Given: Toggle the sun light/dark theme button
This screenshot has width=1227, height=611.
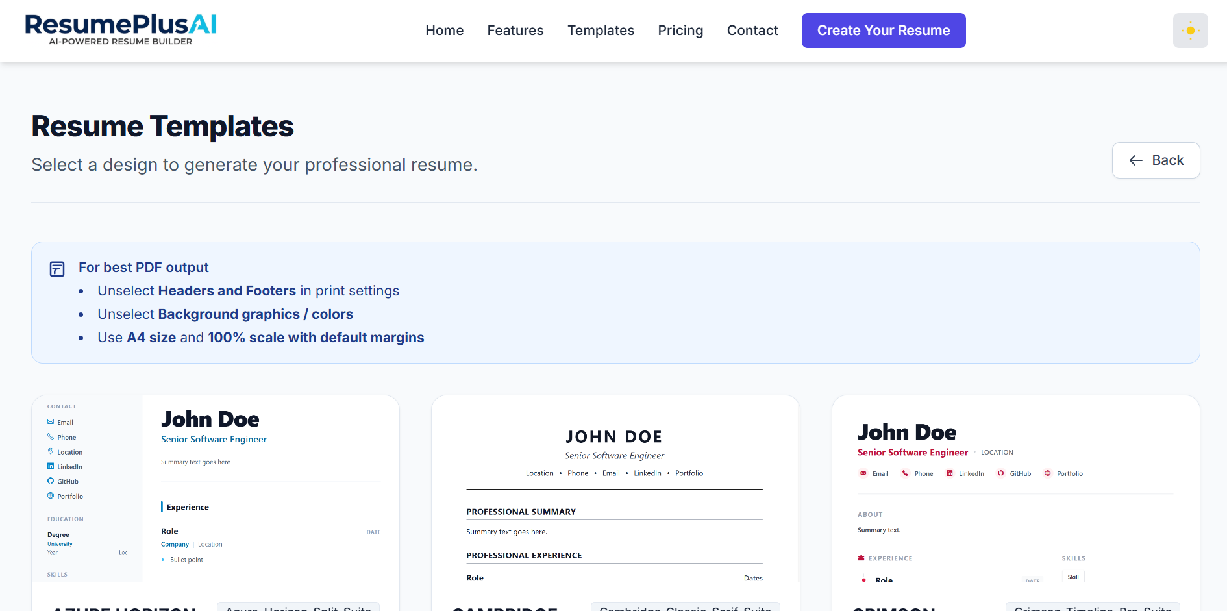Looking at the screenshot, I should pos(1190,31).
